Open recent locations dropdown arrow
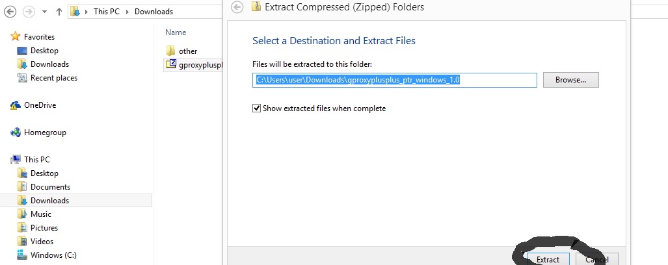Image resolution: width=668 pixels, height=265 pixels. point(44,12)
